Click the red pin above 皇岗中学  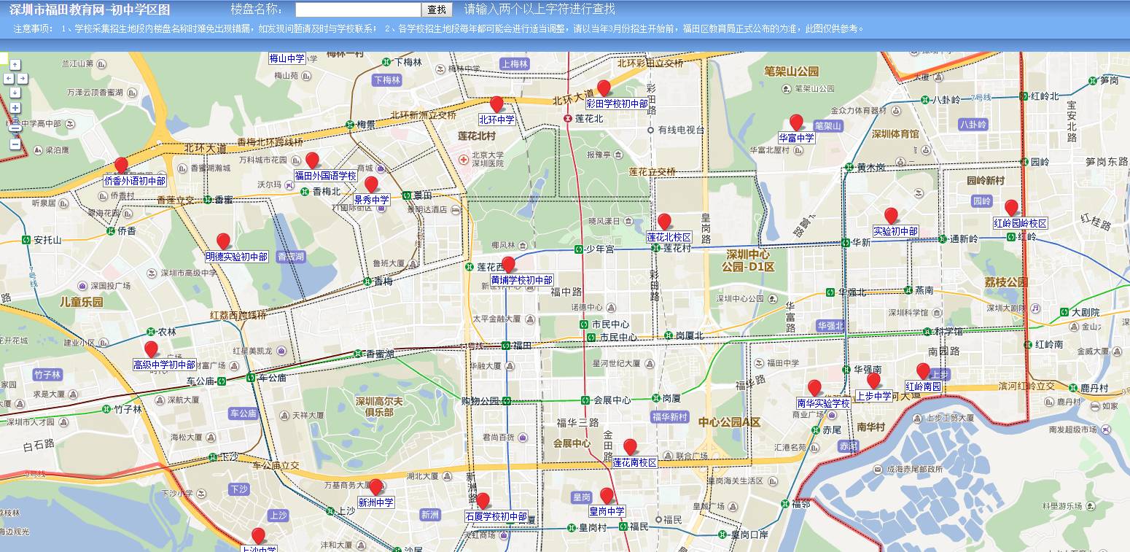[607, 496]
